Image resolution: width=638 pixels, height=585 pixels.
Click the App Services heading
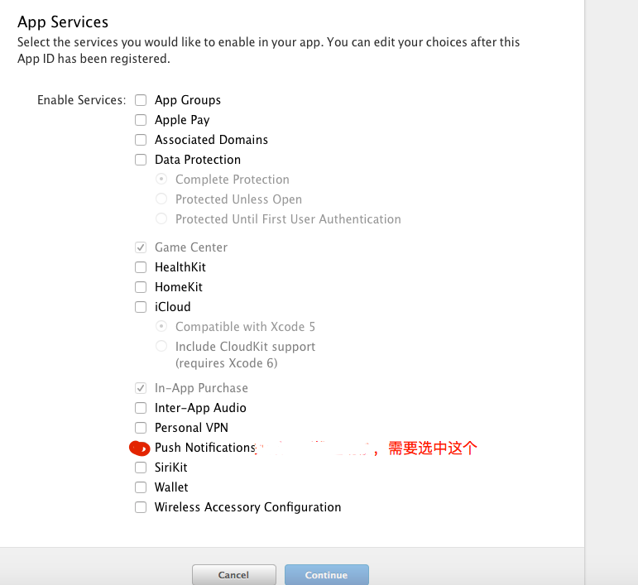63,22
